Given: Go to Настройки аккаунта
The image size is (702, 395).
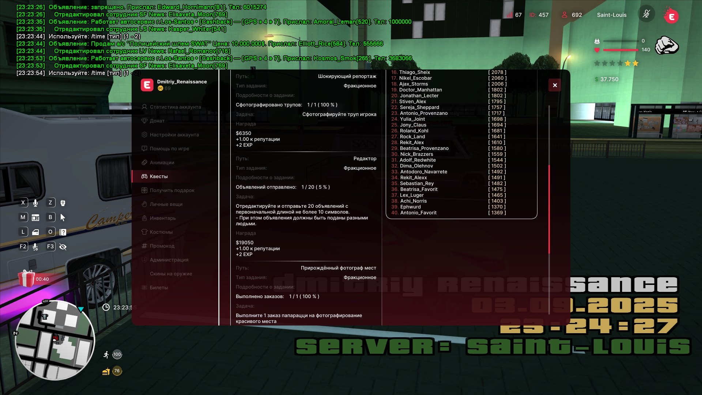Looking at the screenshot, I should (x=174, y=135).
